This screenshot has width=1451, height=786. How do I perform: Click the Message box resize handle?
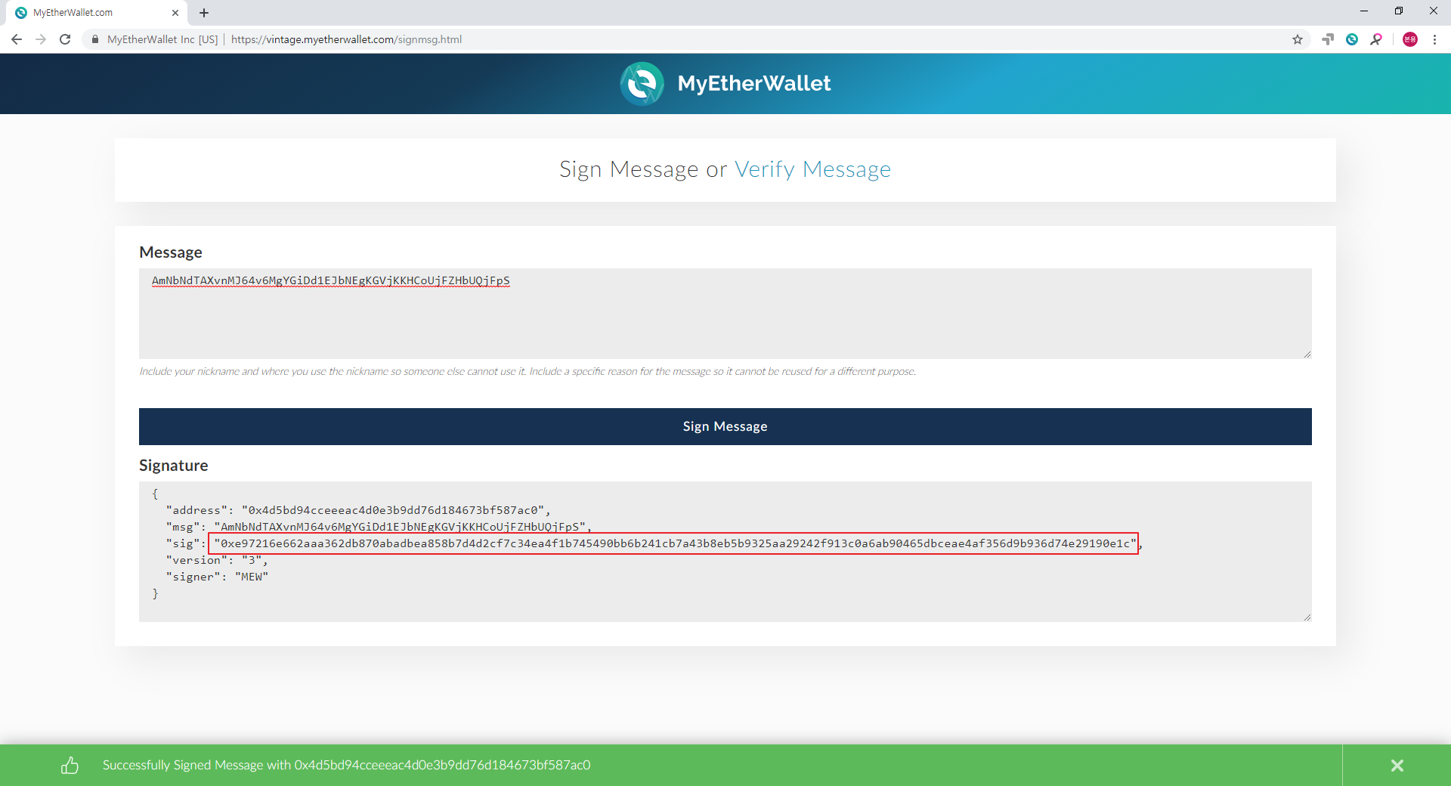tap(1307, 354)
